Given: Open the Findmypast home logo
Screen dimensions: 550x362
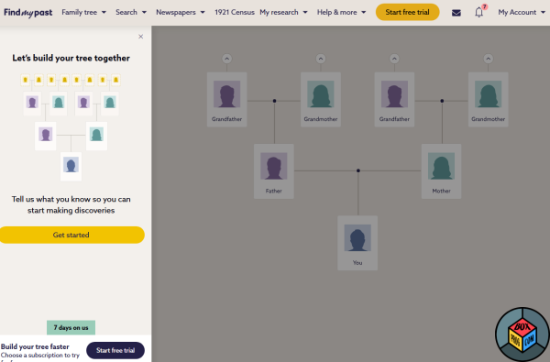Looking at the screenshot, I should click(x=28, y=13).
